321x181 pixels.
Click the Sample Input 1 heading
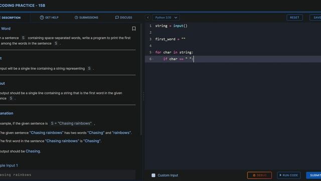(x=9, y=165)
